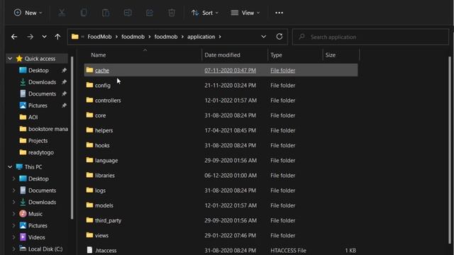Select the language folder
The image size is (454, 255).
(x=106, y=161)
